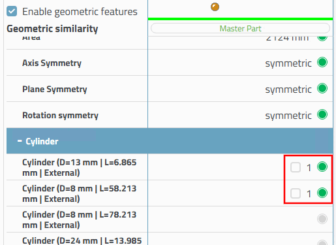Click green dot in Cylinder L=58.213 row

[322, 193]
